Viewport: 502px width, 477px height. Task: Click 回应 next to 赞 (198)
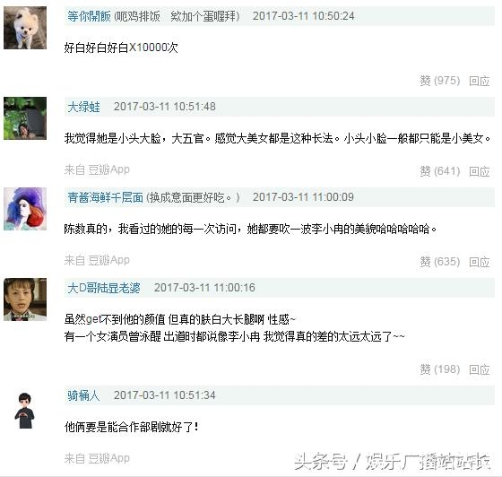(x=480, y=369)
